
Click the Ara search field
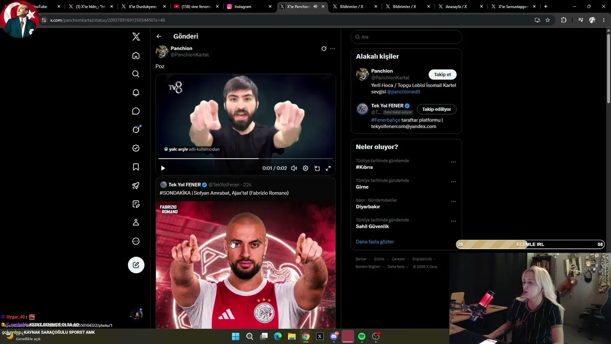click(x=406, y=37)
